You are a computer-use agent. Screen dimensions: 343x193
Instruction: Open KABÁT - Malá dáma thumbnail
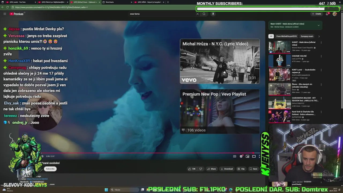pyautogui.click(x=279, y=47)
